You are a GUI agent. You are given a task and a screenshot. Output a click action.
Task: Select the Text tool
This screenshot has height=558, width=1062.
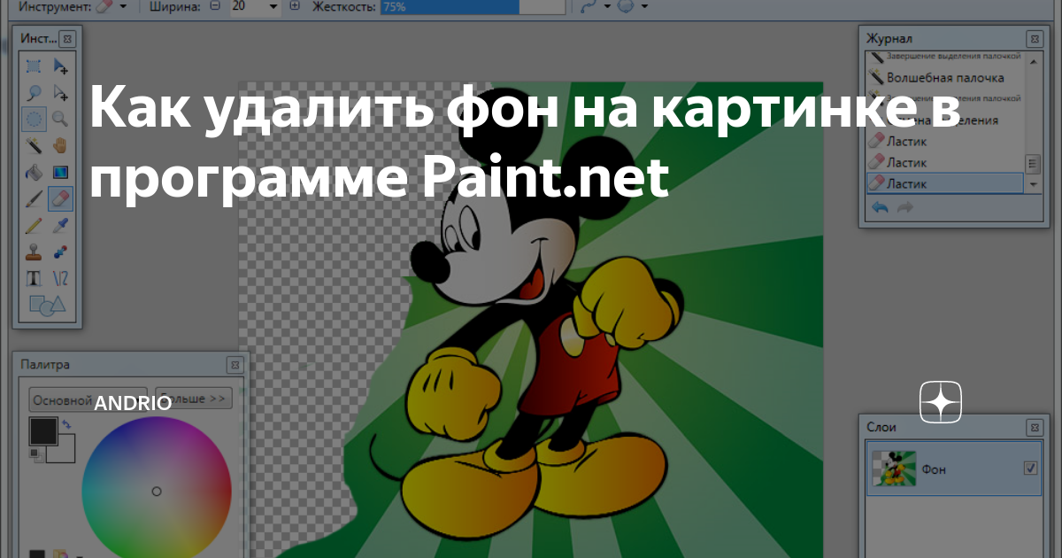(34, 278)
